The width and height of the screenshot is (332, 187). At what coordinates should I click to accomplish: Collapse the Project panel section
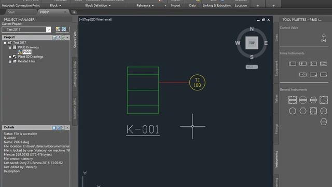67,37
